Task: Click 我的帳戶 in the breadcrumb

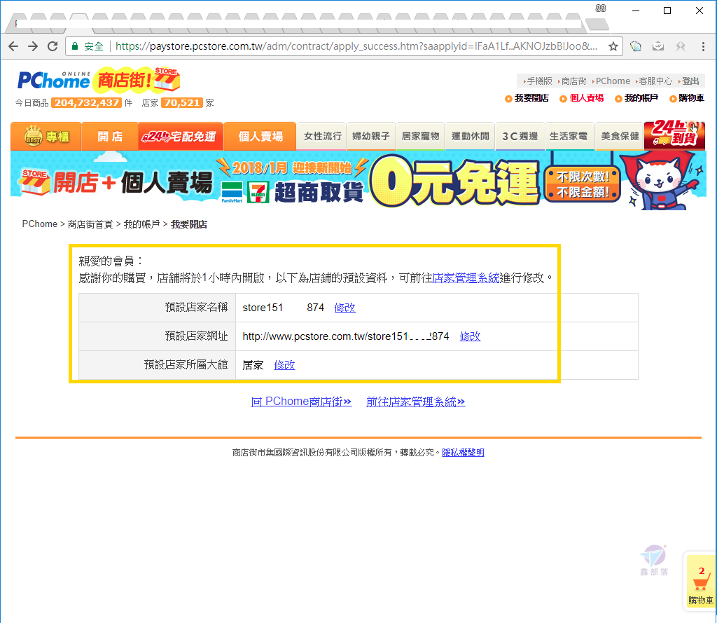Action: [141, 224]
